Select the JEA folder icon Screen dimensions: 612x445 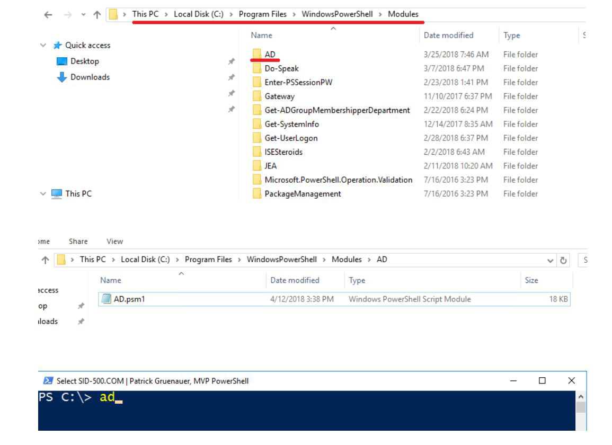point(256,166)
